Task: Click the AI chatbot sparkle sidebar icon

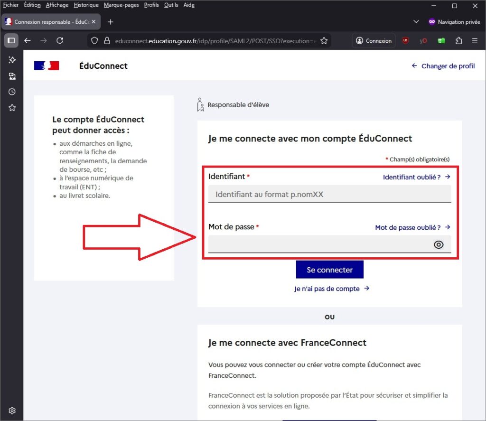Action: [12, 60]
